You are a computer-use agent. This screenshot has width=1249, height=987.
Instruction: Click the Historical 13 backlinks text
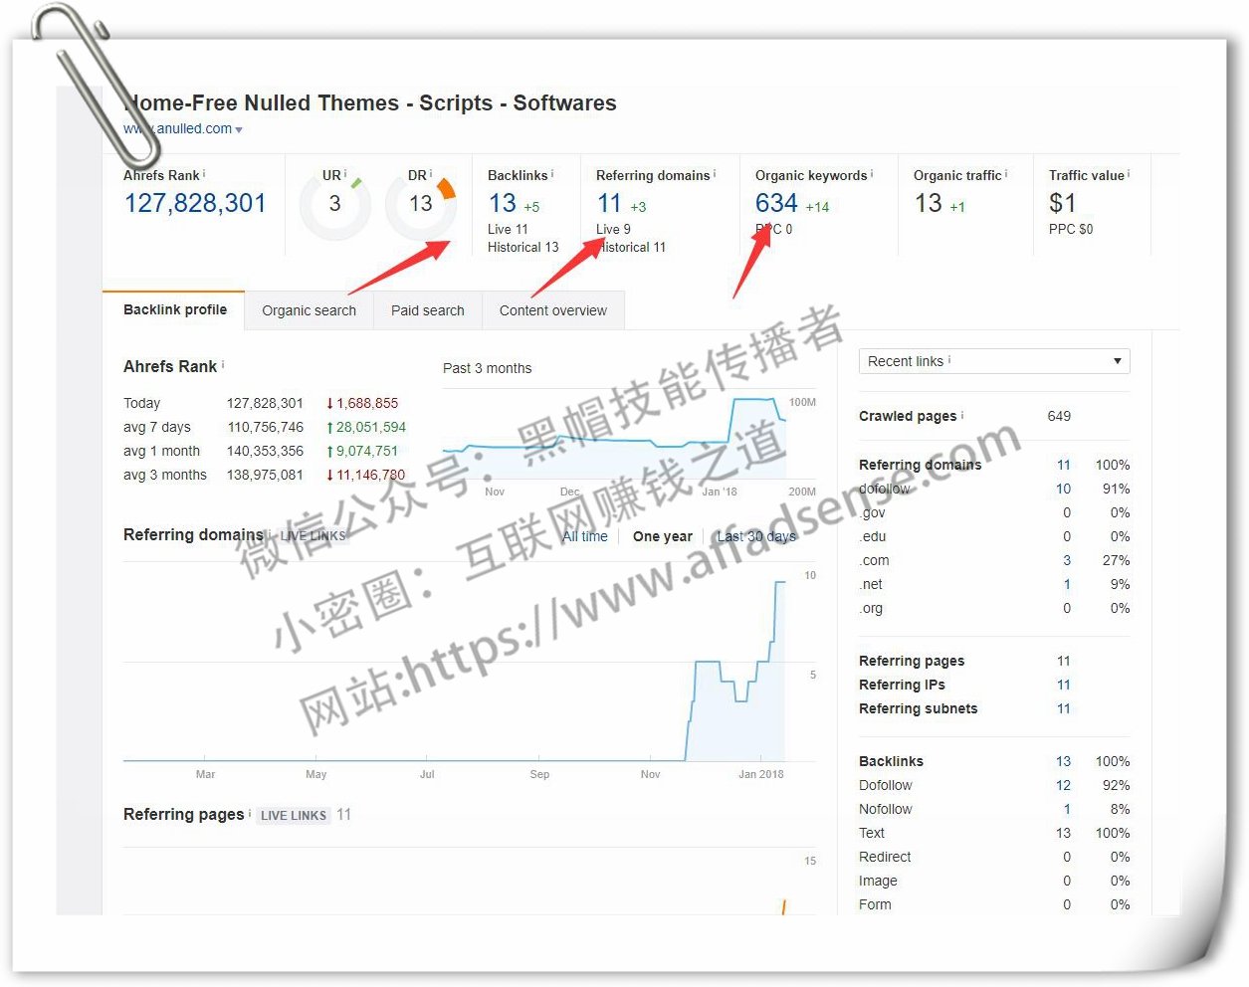tap(523, 247)
